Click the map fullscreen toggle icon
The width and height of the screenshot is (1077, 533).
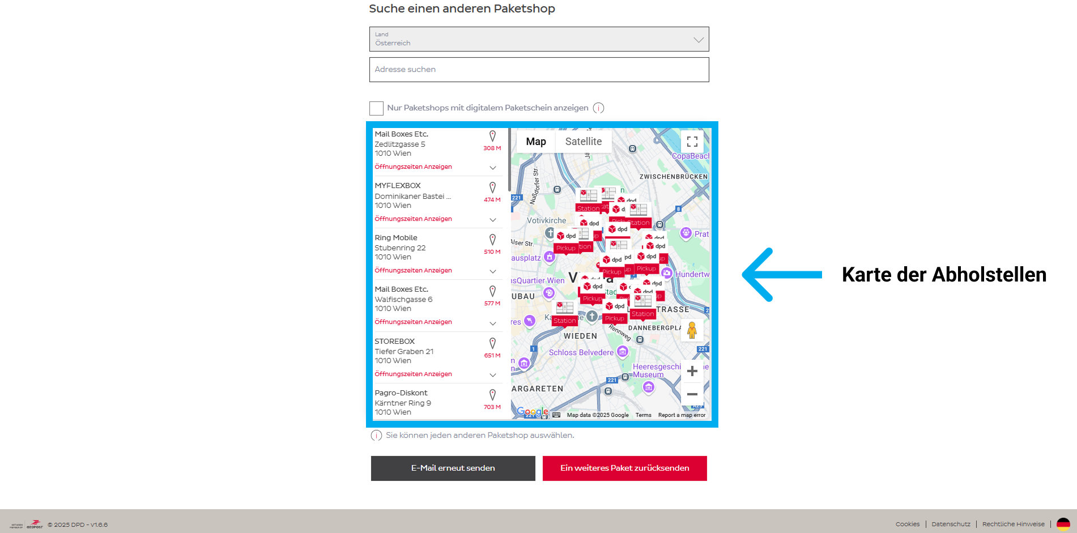(692, 142)
